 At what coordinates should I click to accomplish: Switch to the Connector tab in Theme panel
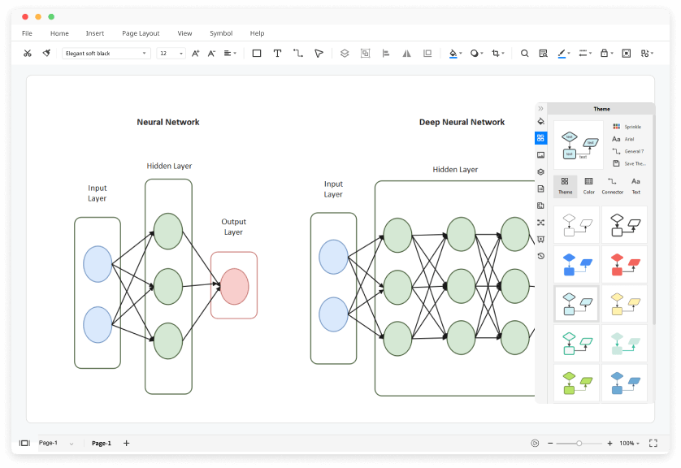(613, 186)
